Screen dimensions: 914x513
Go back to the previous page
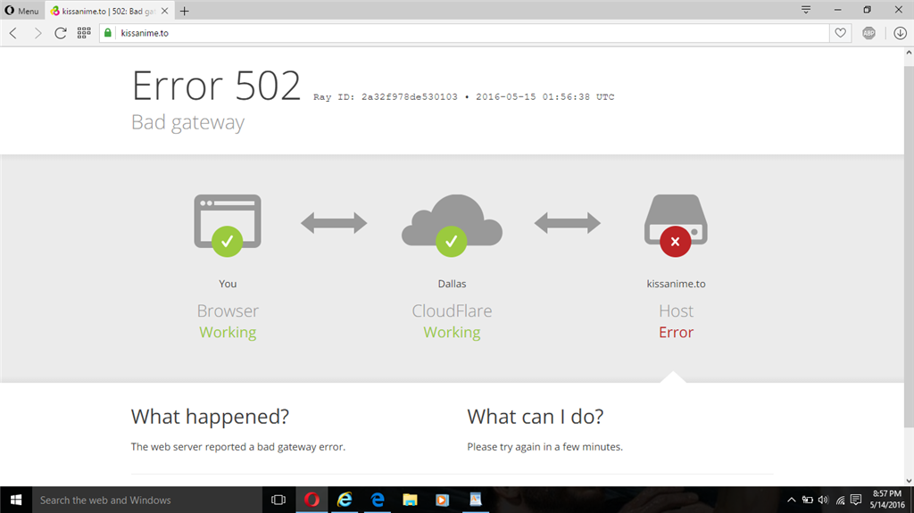(13, 33)
